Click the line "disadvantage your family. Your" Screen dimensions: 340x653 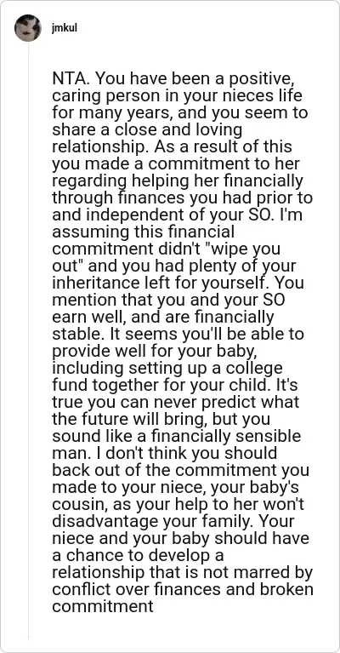click(173, 522)
